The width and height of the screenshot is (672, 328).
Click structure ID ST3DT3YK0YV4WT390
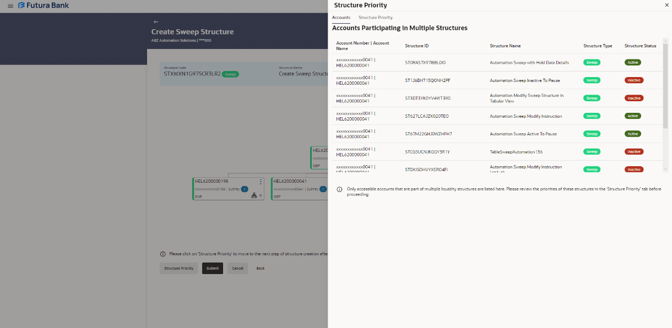point(427,98)
